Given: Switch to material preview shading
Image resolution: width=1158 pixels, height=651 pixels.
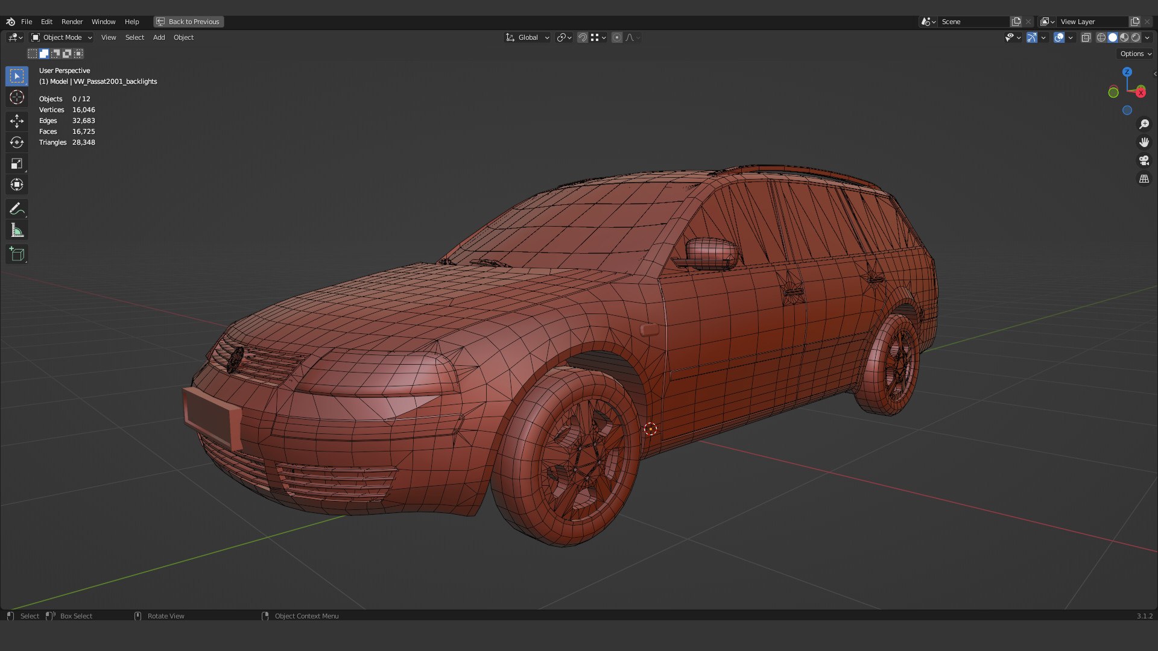Looking at the screenshot, I should coord(1124,37).
